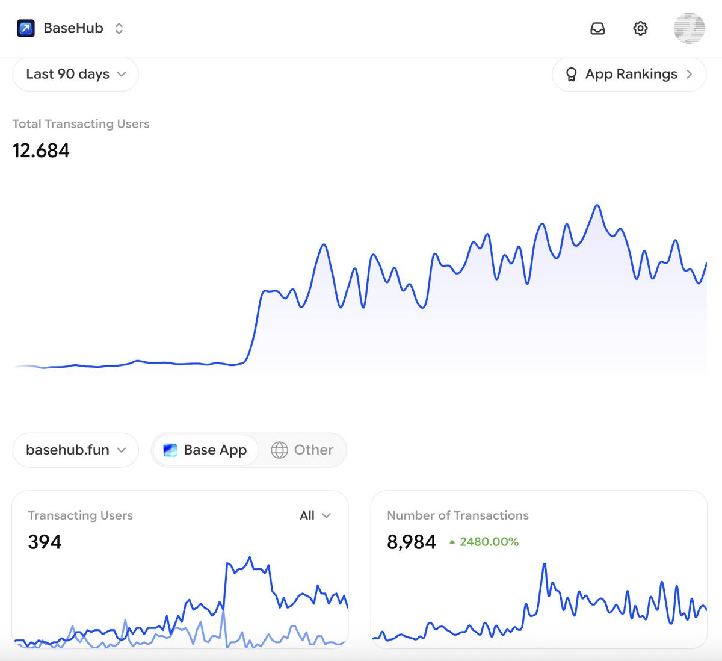Image resolution: width=722 pixels, height=661 pixels.
Task: Open the Last 90 days dropdown
Action: point(76,74)
